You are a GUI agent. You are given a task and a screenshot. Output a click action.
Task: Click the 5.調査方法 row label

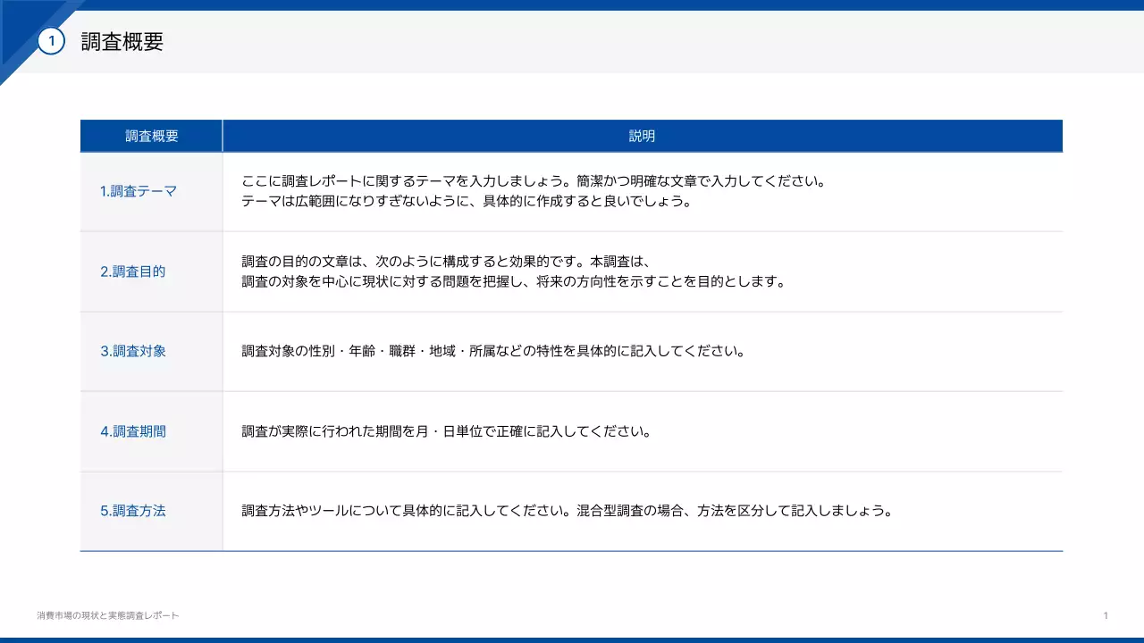coord(132,510)
